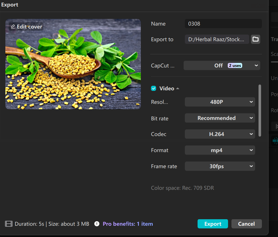The image size is (278, 237).
Task: Open the Codec H.264 dropdown
Action: point(220,134)
